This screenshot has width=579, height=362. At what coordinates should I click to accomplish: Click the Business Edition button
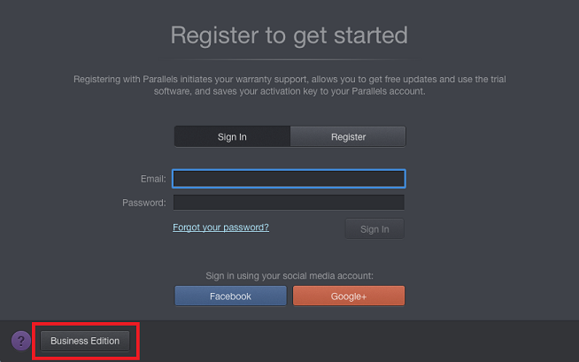click(x=85, y=341)
